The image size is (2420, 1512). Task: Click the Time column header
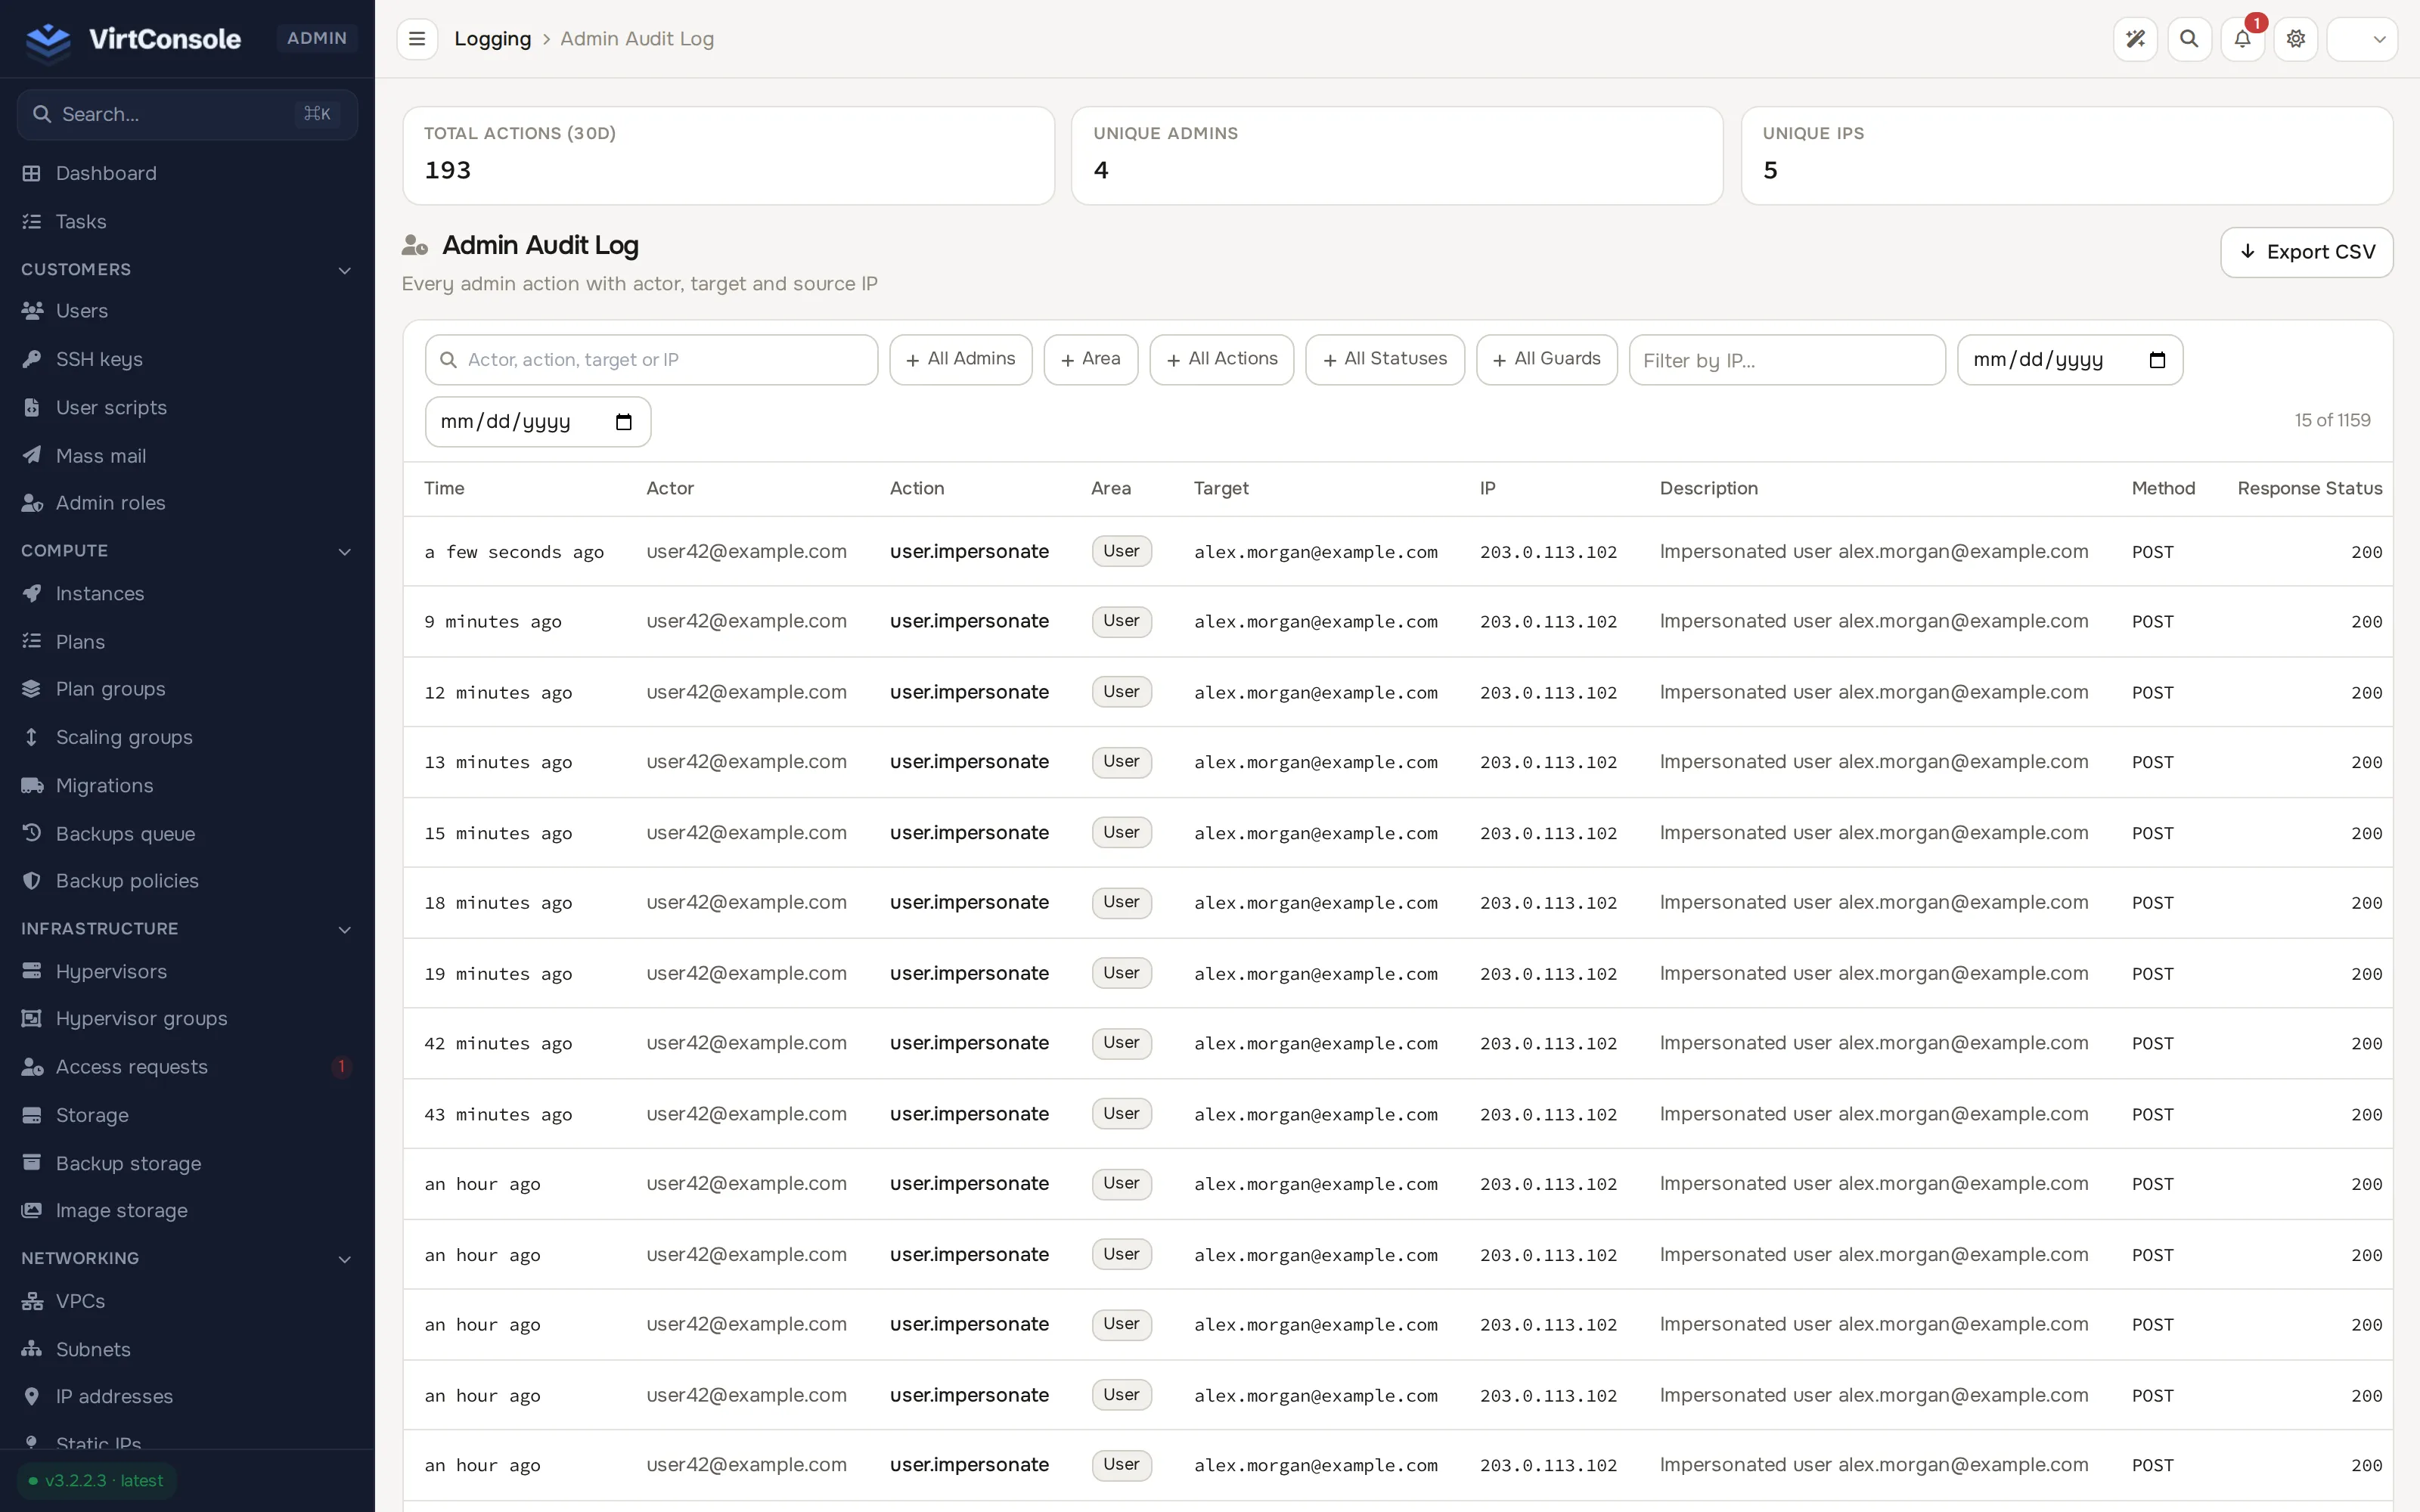click(444, 488)
